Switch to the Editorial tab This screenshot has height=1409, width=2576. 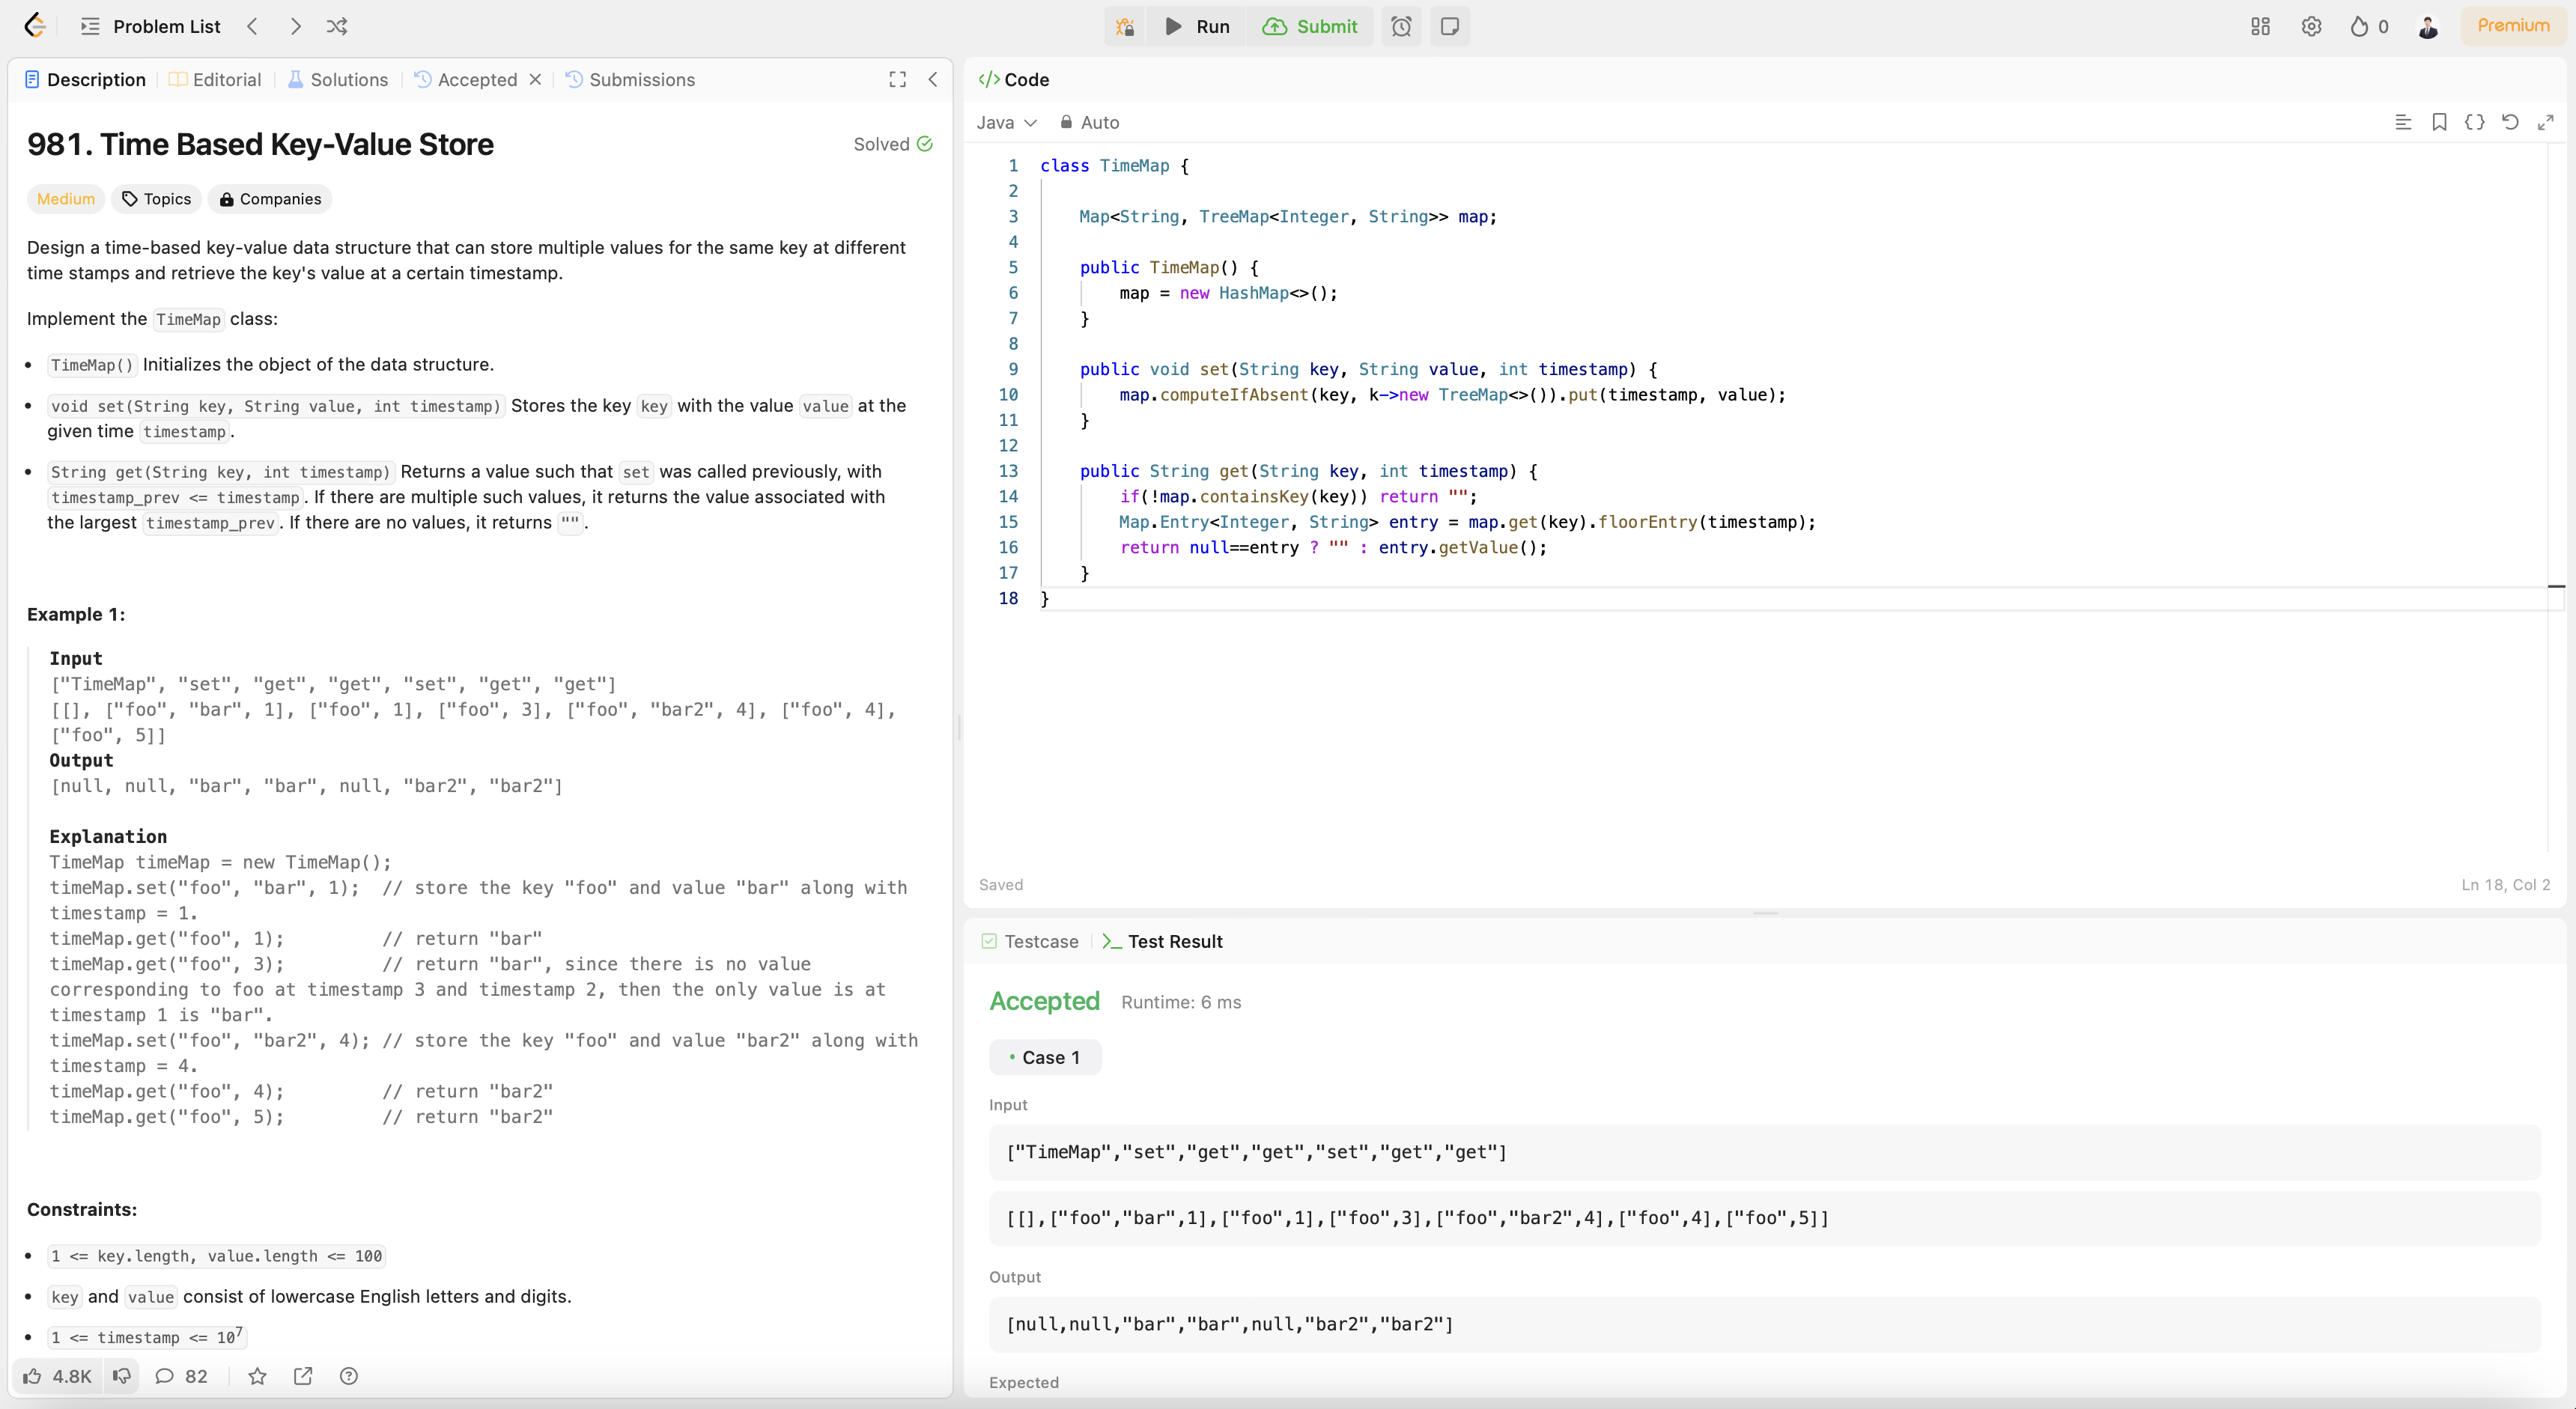(215, 79)
